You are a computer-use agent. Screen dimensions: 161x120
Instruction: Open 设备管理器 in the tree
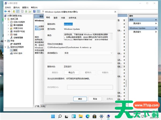tap(18, 38)
